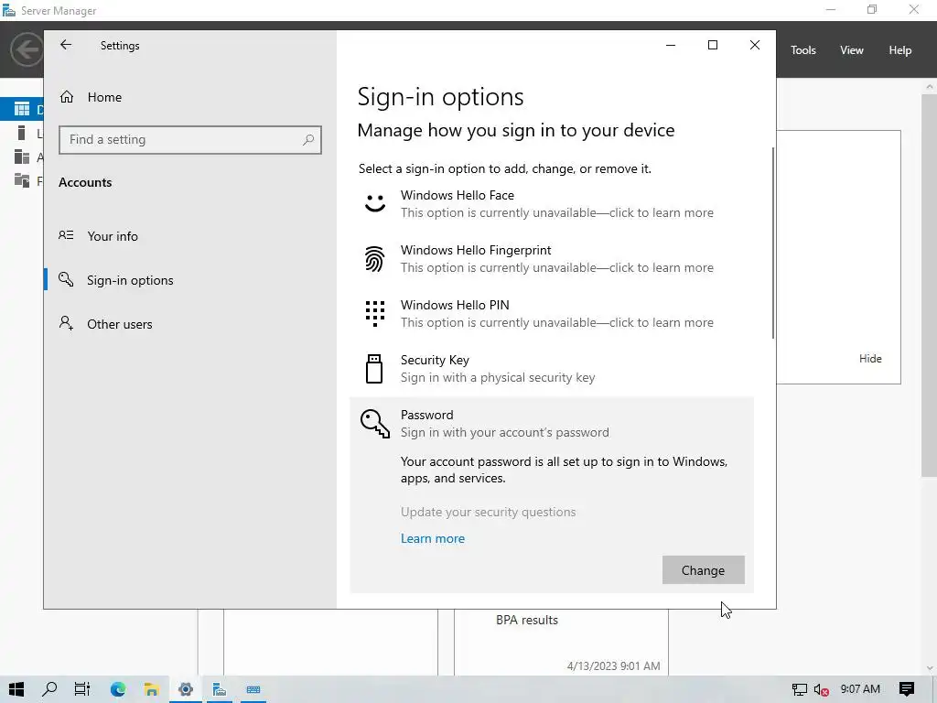The image size is (937, 703).
Task: Click Local Server icon in Server Manager sidebar
Action: pos(22,133)
